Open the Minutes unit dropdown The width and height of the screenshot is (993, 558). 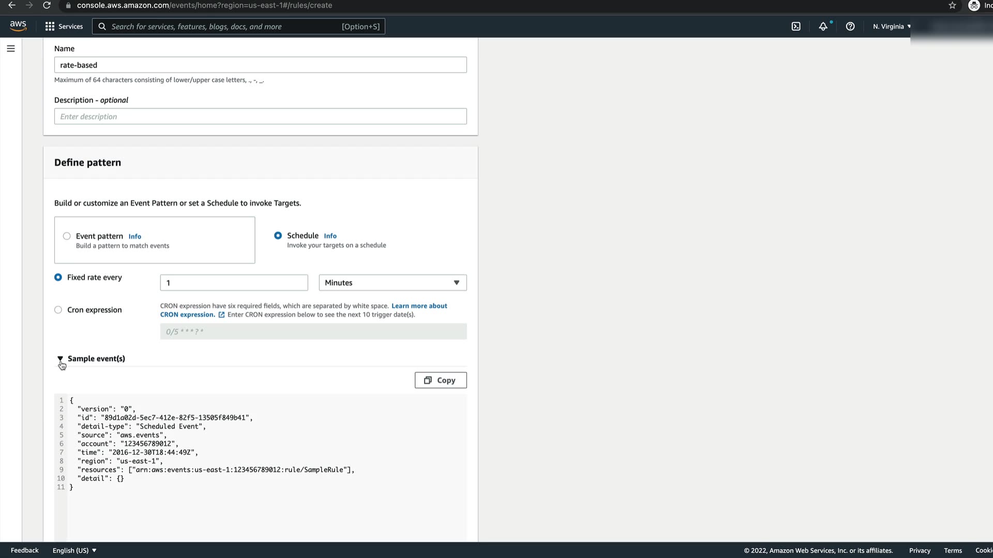point(393,283)
